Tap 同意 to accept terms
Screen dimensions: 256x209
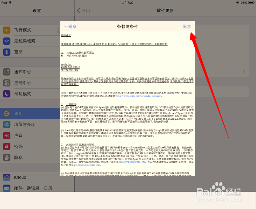pos(187,27)
